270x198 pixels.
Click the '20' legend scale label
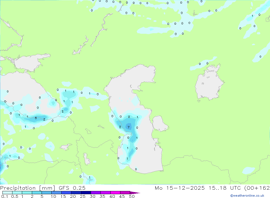(73, 196)
